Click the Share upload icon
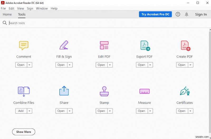Viewport: 211px width, 139px height. pyautogui.click(x=64, y=91)
